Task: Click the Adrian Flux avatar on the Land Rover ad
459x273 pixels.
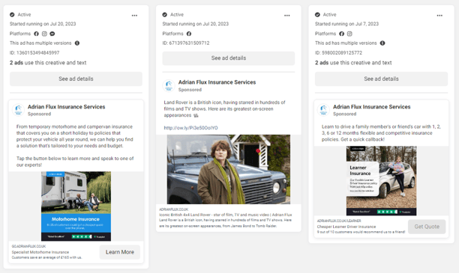Action: (169, 85)
